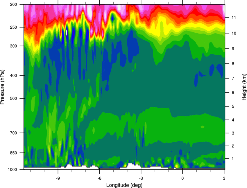Viewport: 247px width, 188px height.
Task: Click the 4 km height tick label
Action: (233, 120)
